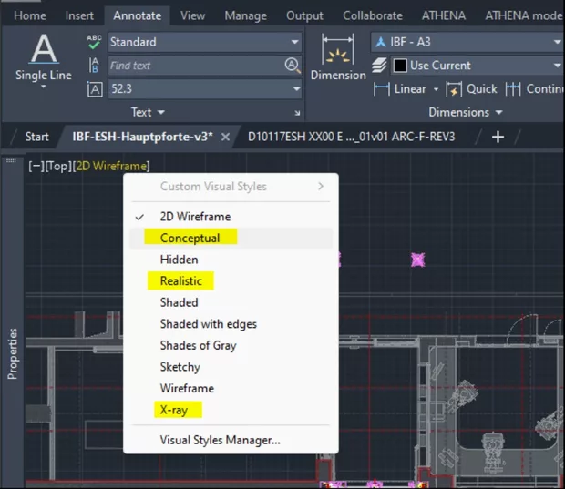This screenshot has width=565, height=489.
Task: Click the dimension layer override icon
Action: pos(379,66)
